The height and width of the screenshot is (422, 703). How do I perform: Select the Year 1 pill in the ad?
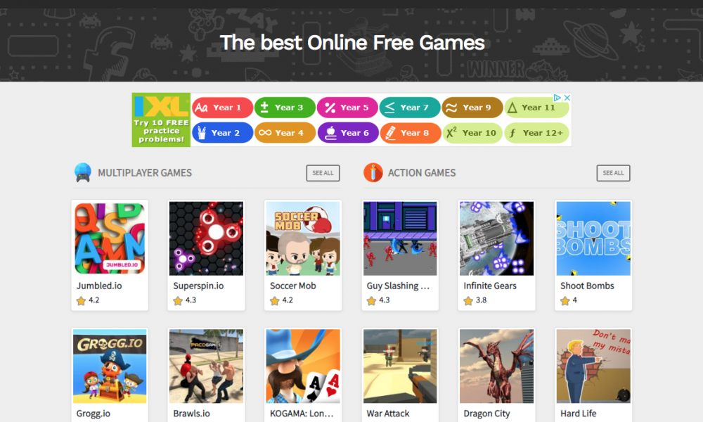[223, 108]
